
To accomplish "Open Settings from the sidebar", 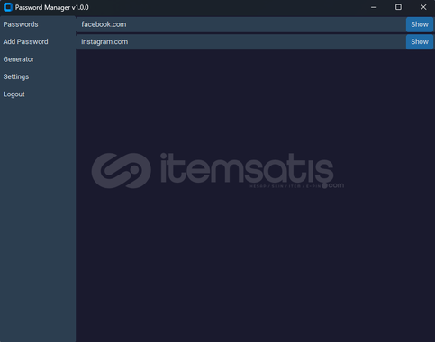I will click(x=16, y=76).
